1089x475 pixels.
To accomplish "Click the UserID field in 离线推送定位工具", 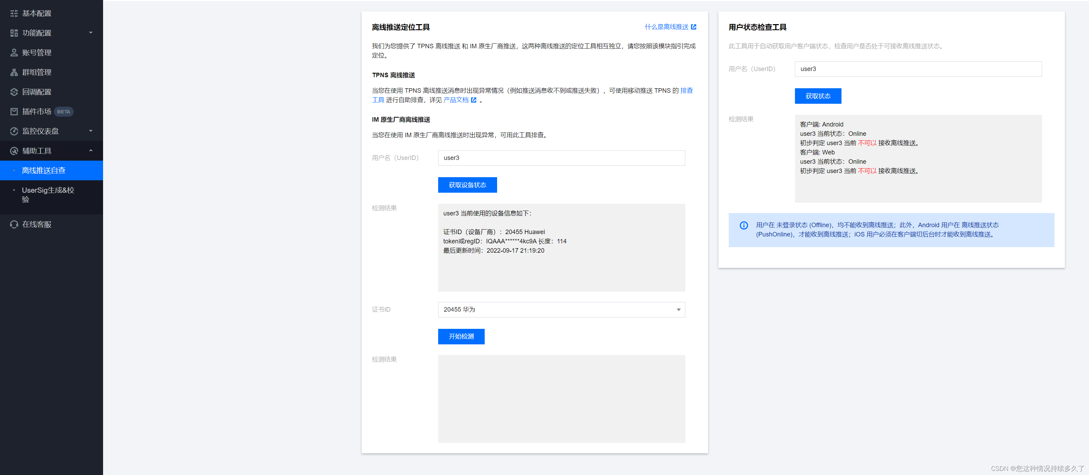I will point(562,158).
